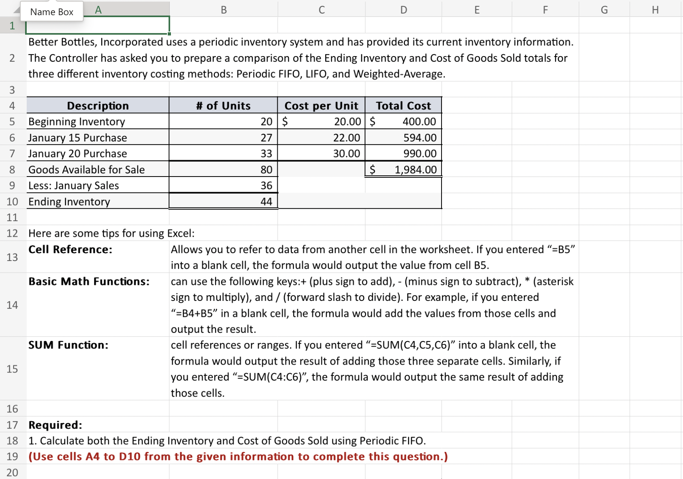Select the row 11 header
Viewport: 683px width, 479px height.
(12, 217)
